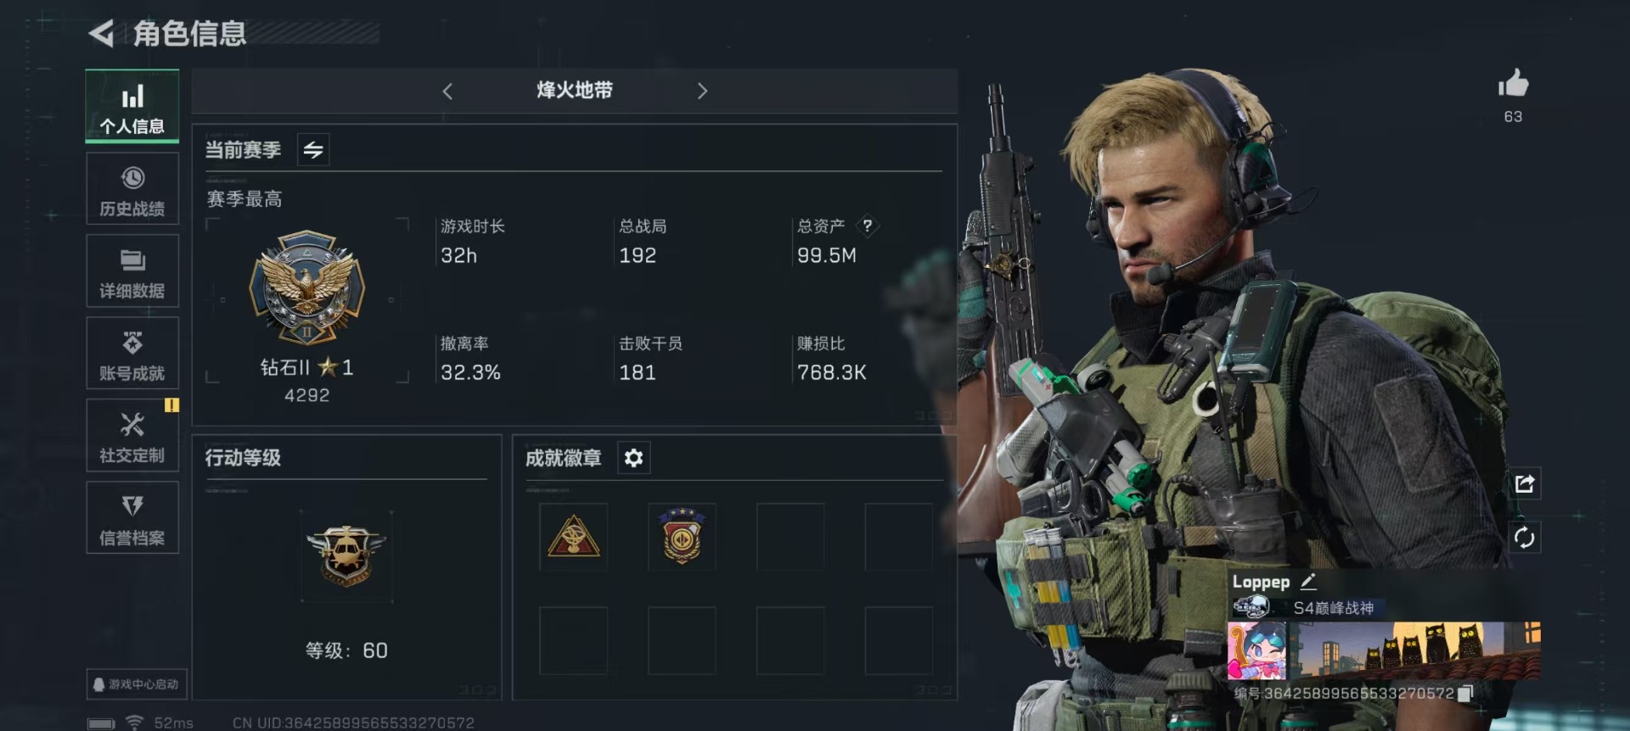Rotate the character with the refresh icon
1630x731 pixels.
coord(1524,537)
